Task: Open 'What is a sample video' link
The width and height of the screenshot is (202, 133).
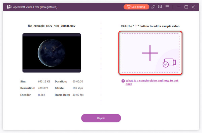Action: click(152, 82)
